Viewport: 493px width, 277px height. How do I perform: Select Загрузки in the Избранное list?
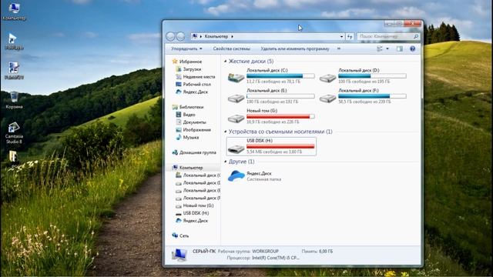pyautogui.click(x=192, y=69)
